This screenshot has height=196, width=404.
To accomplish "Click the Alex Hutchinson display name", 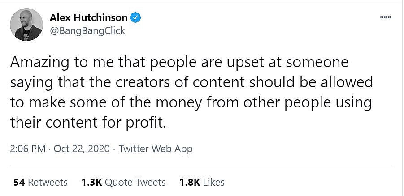I will coord(88,18).
